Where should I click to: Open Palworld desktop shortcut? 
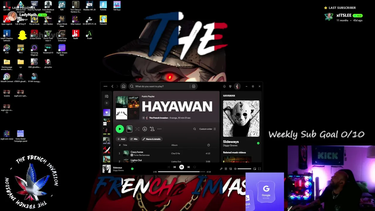(x=103, y=20)
